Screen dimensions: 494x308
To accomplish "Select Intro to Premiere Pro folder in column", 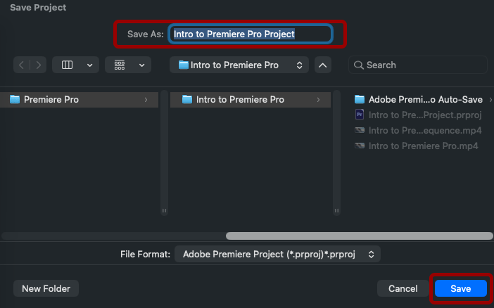I will pos(251,100).
